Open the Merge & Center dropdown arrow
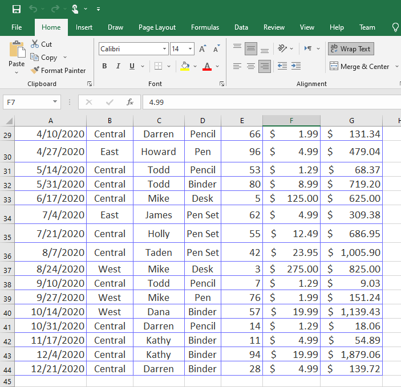Viewport: 401px width, 387px height. [x=396, y=67]
